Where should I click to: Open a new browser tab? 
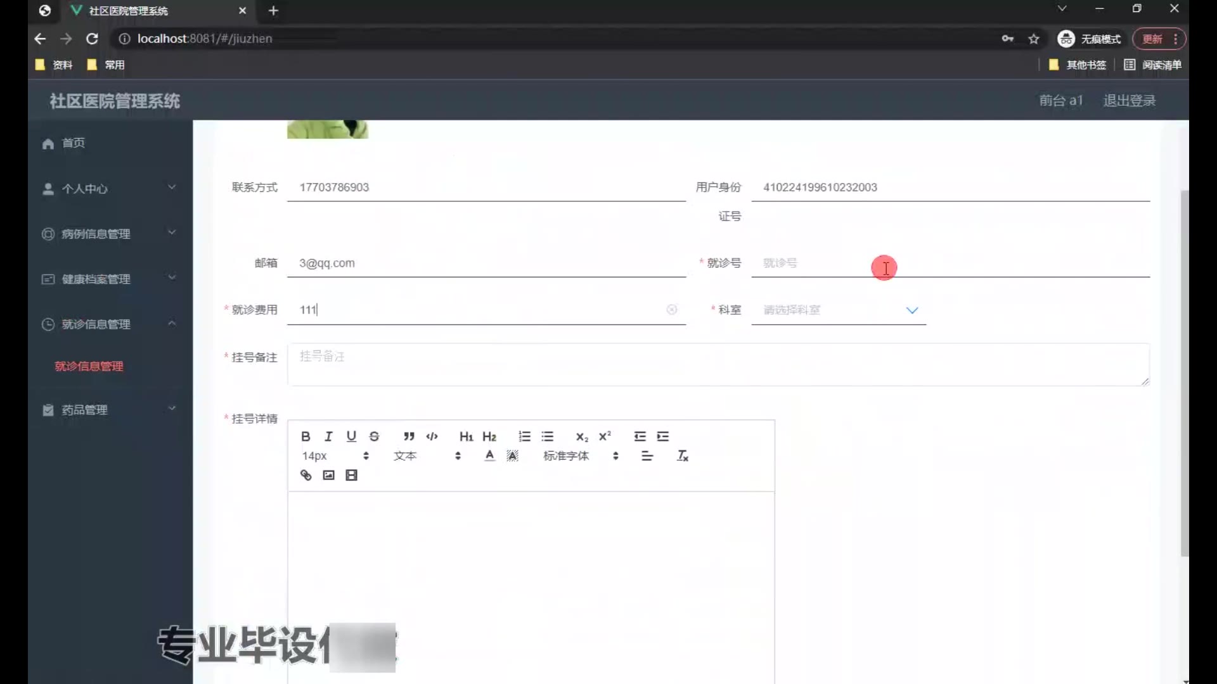pos(273,11)
